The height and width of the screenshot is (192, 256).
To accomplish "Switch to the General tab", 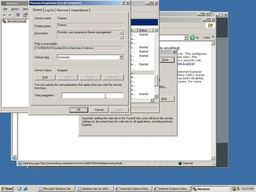I will point(37,10).
